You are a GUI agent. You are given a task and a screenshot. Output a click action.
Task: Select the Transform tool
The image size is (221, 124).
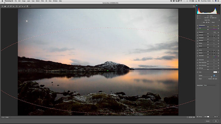tap(17, 6)
